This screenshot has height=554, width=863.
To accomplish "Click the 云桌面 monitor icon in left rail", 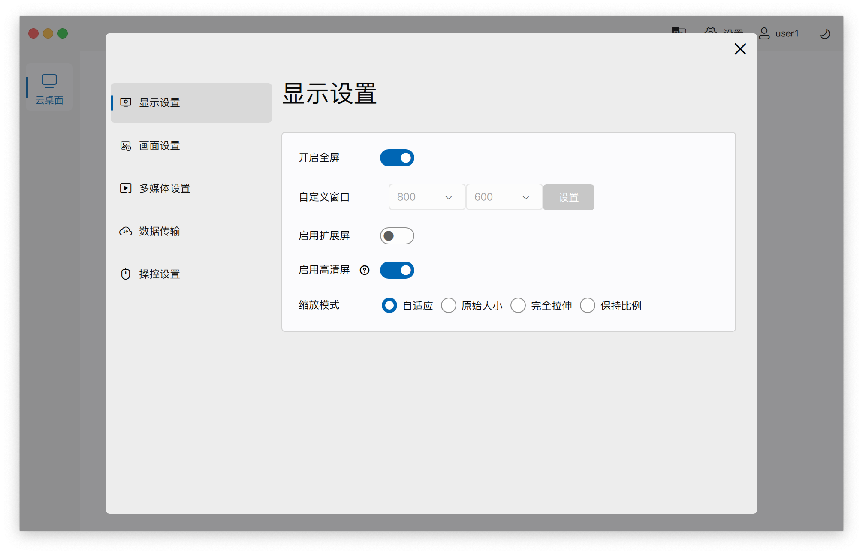I will [x=49, y=81].
